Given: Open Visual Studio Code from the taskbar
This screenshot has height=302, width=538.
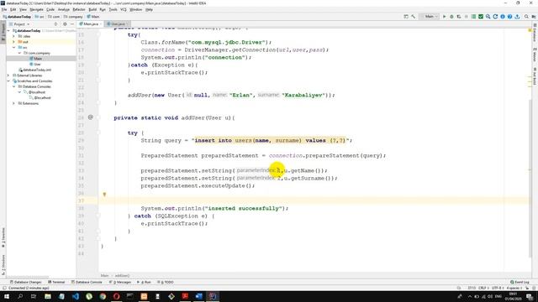Looking at the screenshot, I should click(x=76, y=296).
